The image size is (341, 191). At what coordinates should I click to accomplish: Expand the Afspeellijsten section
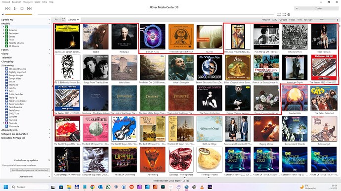pos(49,130)
